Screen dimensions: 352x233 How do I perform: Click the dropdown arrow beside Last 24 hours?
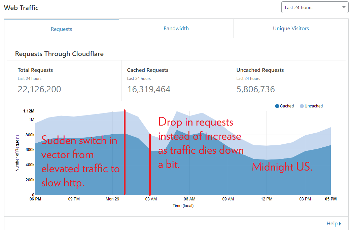coord(344,7)
